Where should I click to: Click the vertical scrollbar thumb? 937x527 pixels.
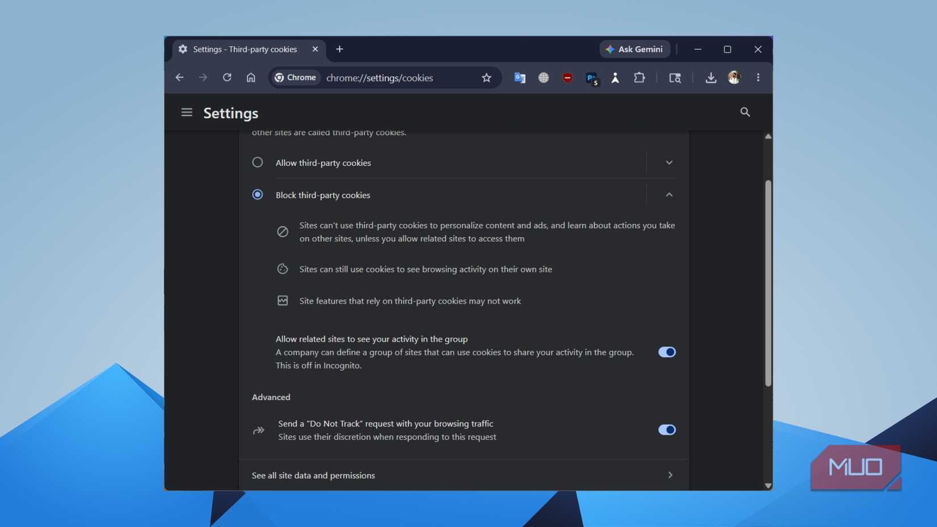coord(768,283)
